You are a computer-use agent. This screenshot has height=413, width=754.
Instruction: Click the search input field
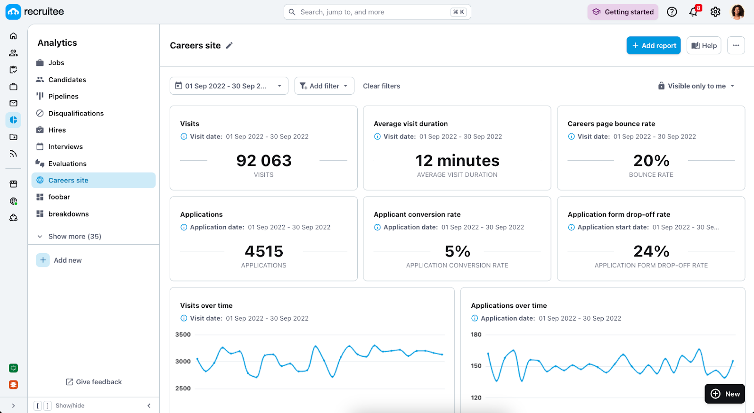(x=372, y=12)
